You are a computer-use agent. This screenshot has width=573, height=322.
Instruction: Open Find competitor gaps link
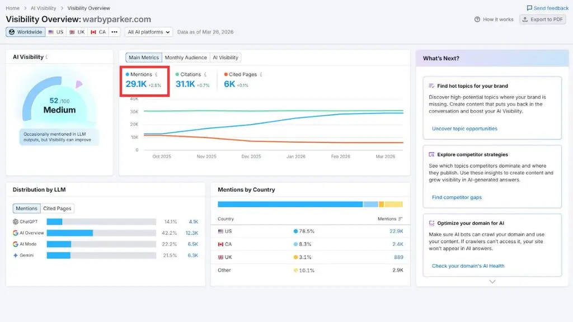tap(457, 197)
